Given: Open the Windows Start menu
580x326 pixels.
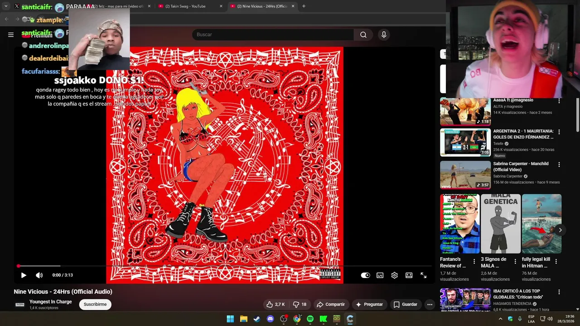Looking at the screenshot, I should [x=230, y=319].
